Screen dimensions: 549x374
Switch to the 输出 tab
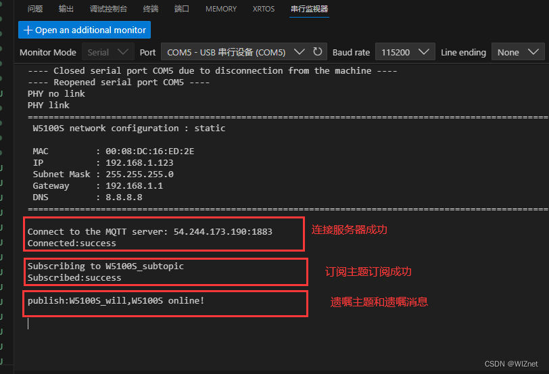(66, 9)
